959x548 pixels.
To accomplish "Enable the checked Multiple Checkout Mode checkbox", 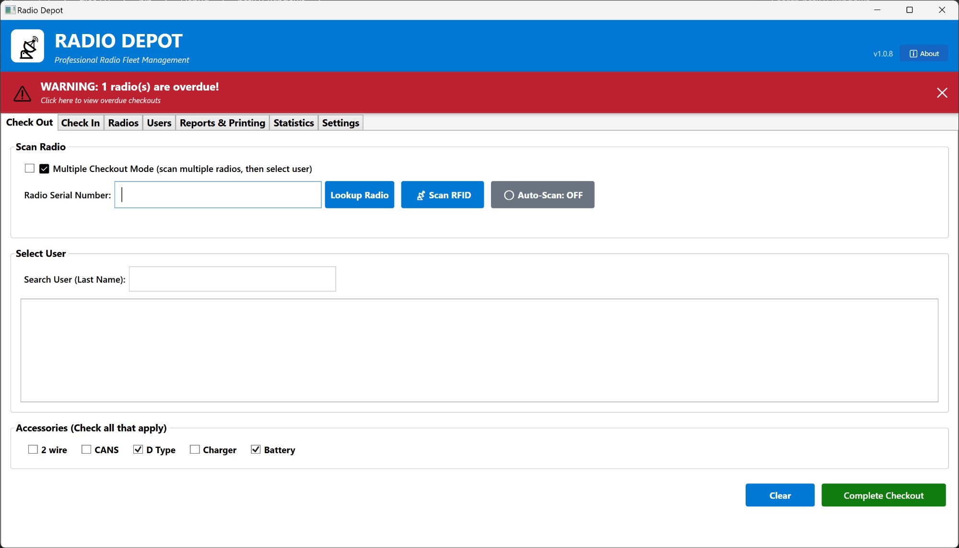I will tap(45, 169).
